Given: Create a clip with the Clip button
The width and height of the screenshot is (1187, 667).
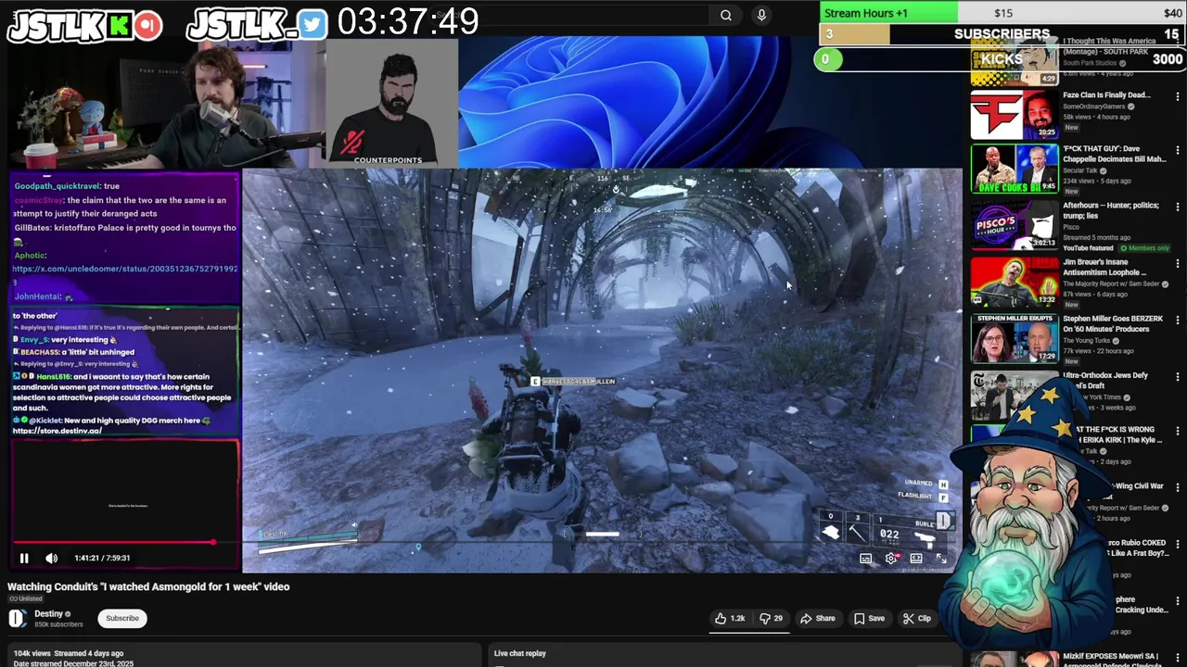Looking at the screenshot, I should coord(917,618).
